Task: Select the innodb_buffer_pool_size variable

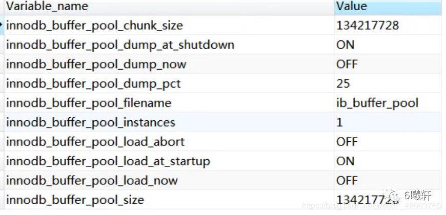Action: point(75,200)
